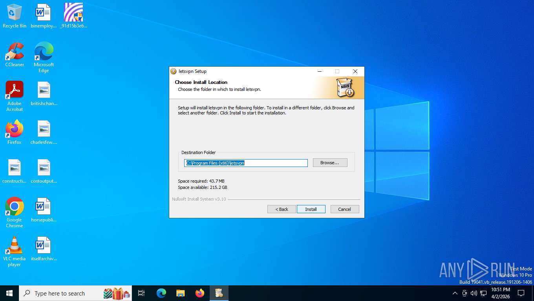Click the search highlights gift icon in taskbar

tap(117, 293)
